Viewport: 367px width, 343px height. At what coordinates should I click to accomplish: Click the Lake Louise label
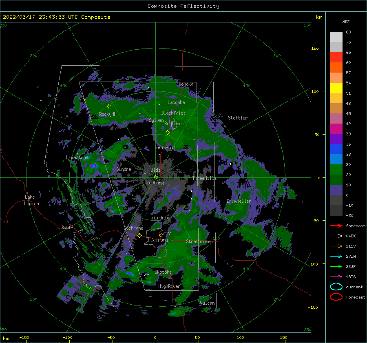pos(31,200)
